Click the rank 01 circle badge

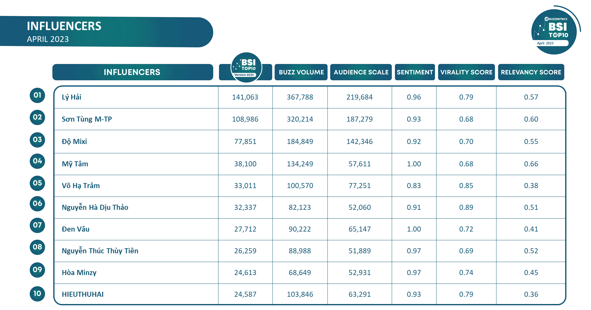click(38, 95)
